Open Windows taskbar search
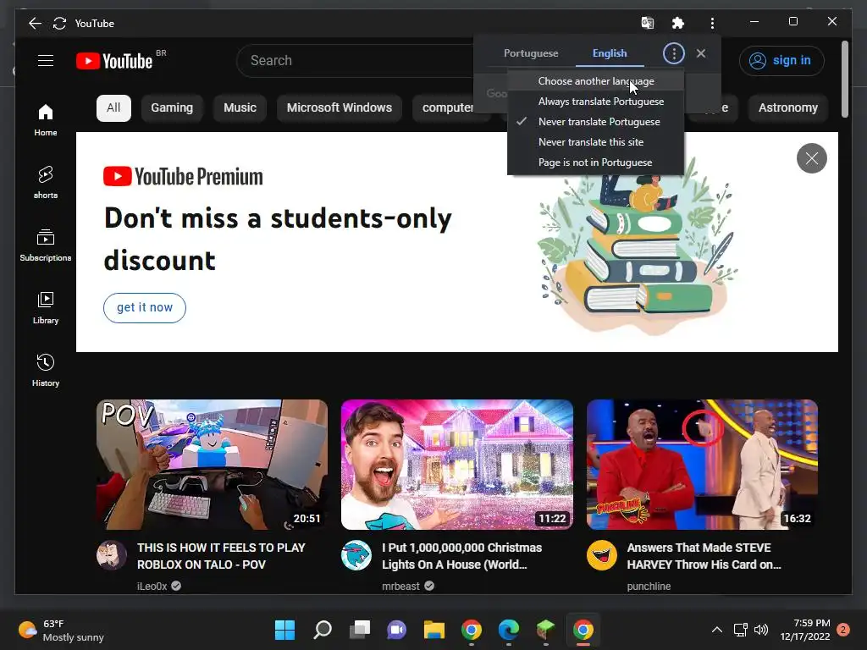The image size is (867, 650). [x=323, y=630]
